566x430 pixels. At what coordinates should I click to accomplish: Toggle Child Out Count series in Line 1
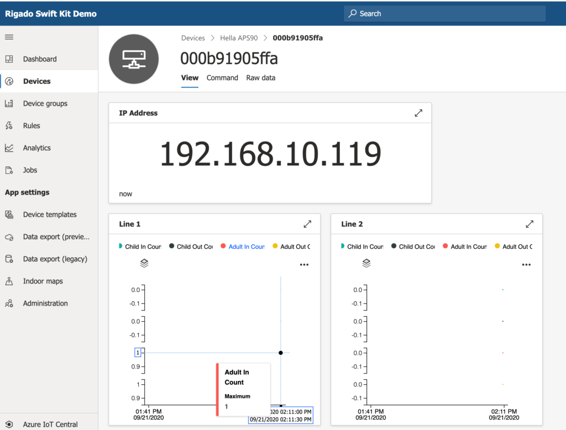(x=191, y=247)
